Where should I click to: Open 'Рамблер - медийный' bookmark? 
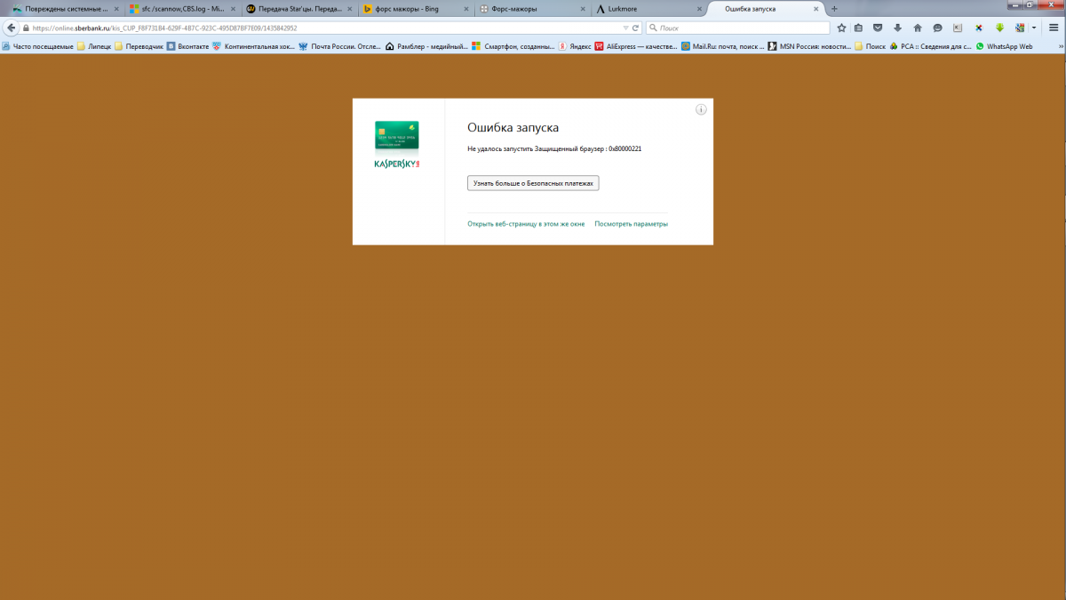[426, 46]
